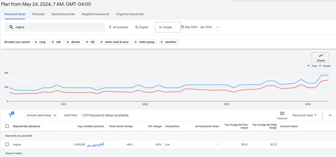Open the Forecast tab
Viewport: 336px width, 157px height.
tap(39, 14)
